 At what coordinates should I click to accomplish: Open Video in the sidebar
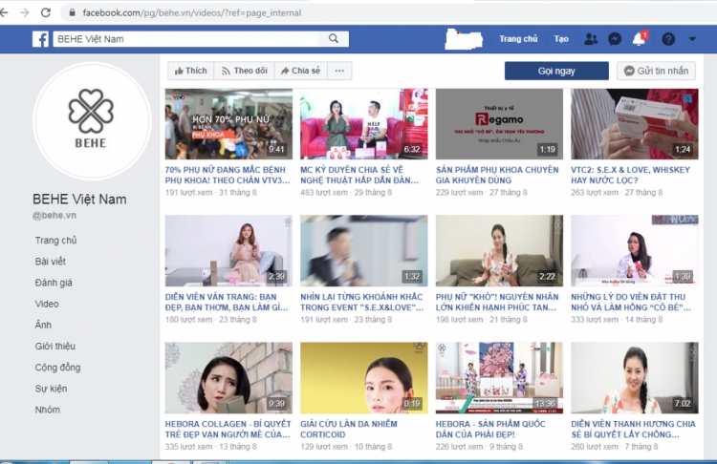(47, 304)
